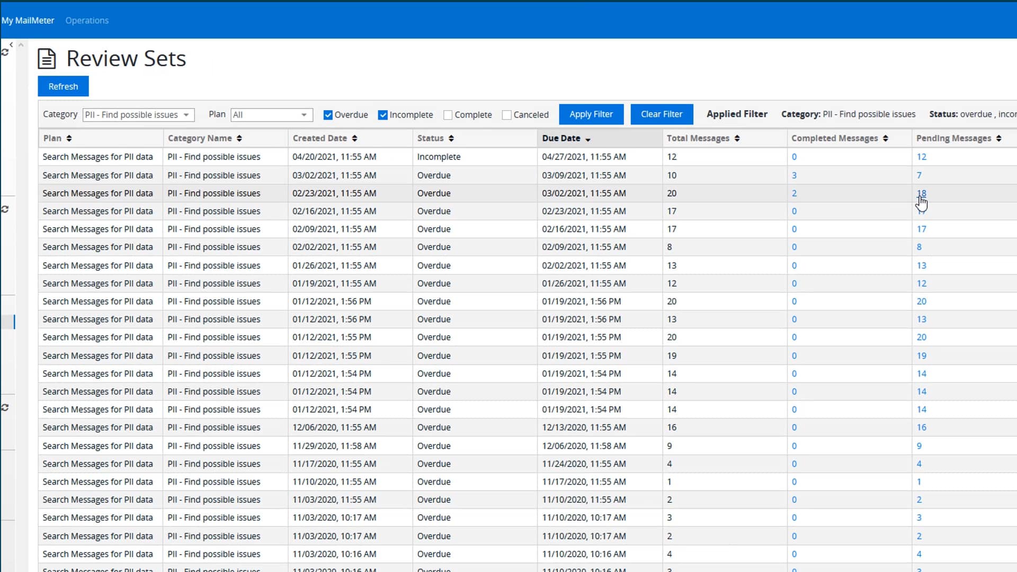
Task: Open the Operations menu
Action: coord(87,20)
